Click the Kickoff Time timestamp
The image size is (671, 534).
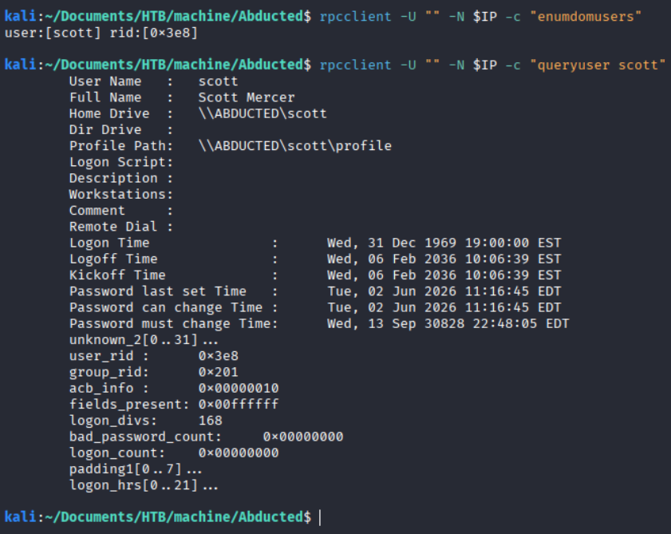point(444,275)
